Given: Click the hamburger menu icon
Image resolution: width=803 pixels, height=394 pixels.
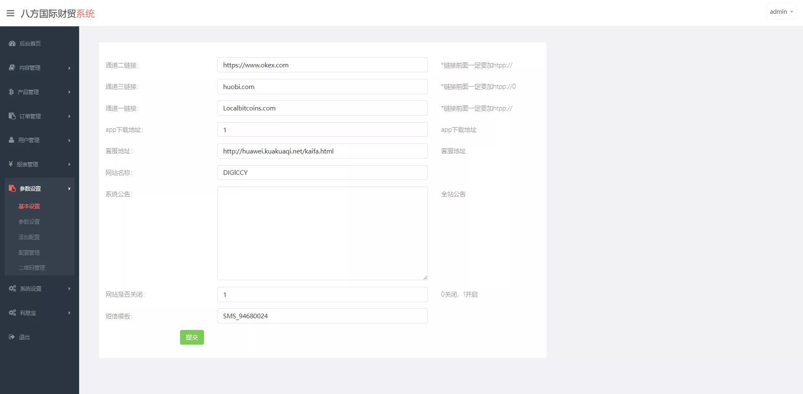Looking at the screenshot, I should [10, 13].
